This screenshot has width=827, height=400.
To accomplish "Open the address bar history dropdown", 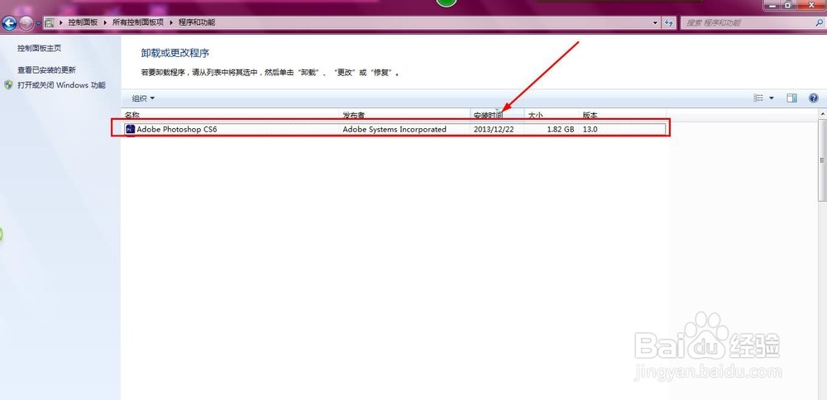I will 656,22.
